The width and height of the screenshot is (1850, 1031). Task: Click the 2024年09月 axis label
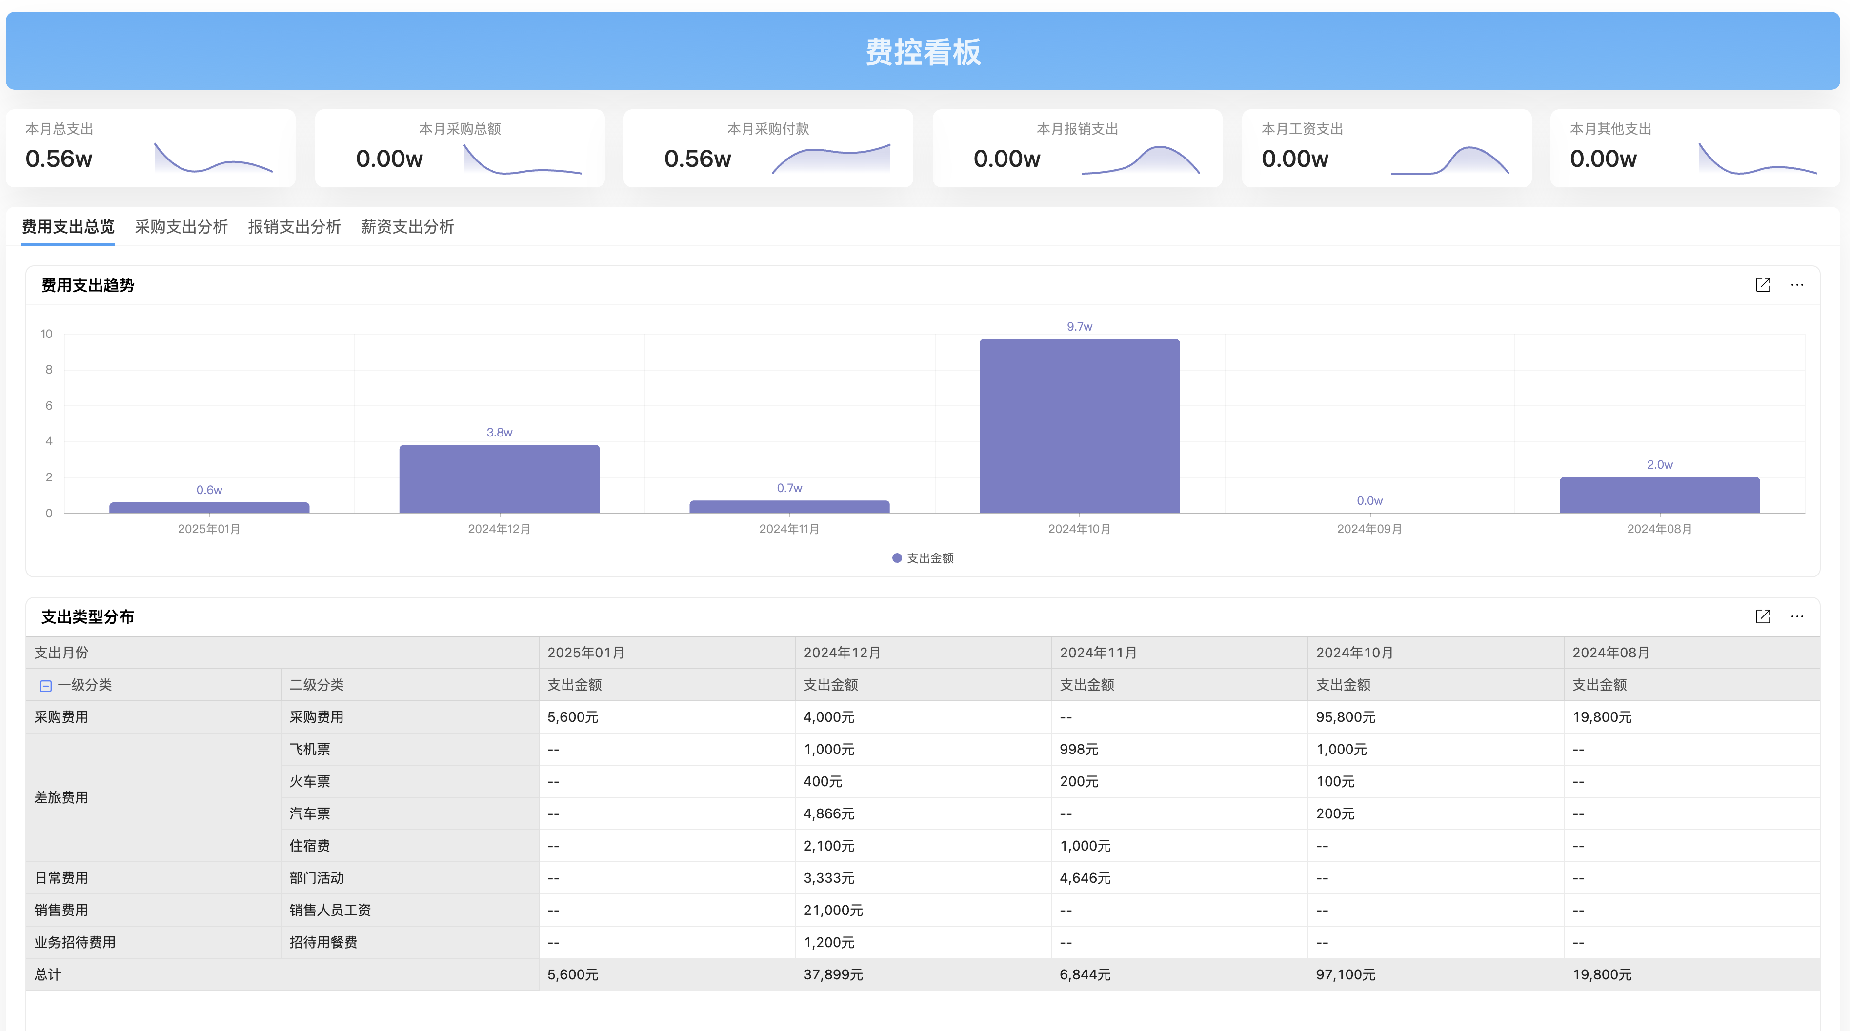click(x=1369, y=529)
